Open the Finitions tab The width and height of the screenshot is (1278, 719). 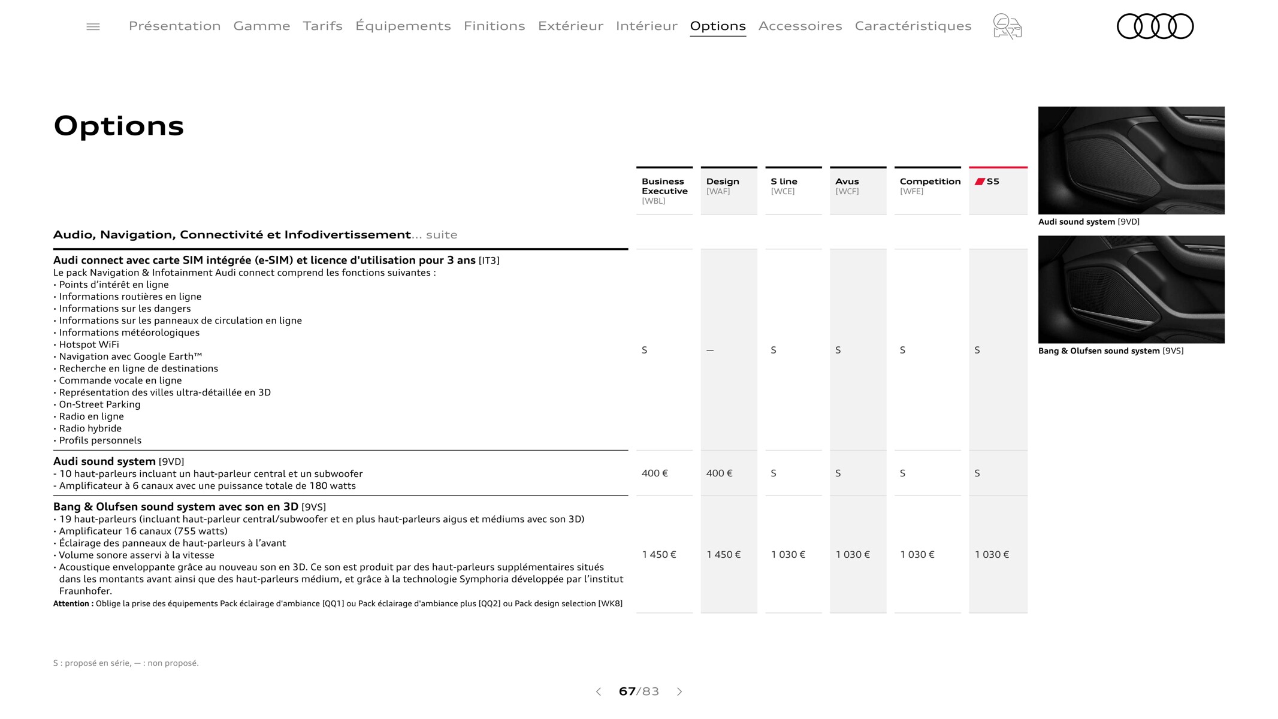[x=494, y=26]
